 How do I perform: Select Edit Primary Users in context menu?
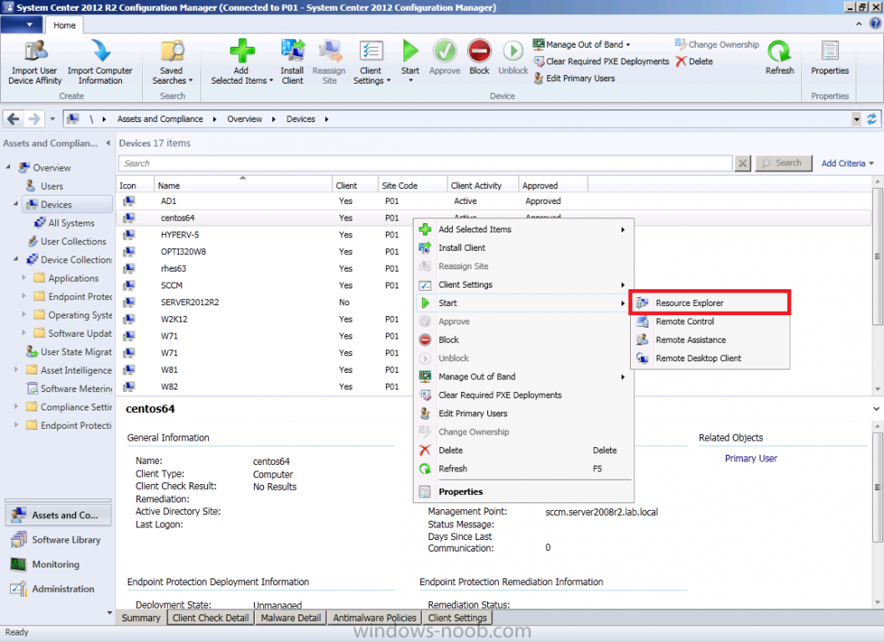click(523, 414)
